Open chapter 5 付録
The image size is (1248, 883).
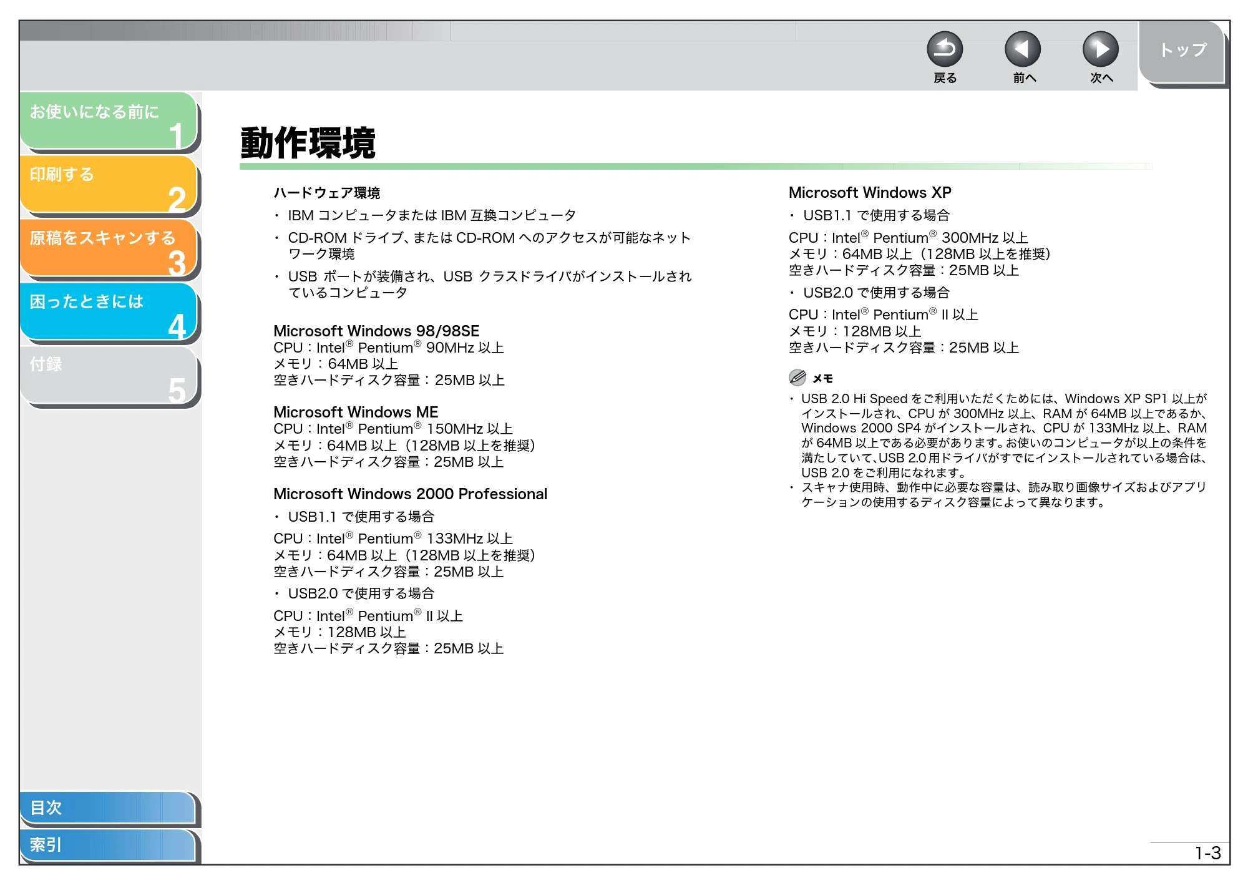(x=109, y=376)
